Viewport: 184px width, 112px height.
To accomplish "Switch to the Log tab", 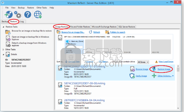I will (22, 22).
